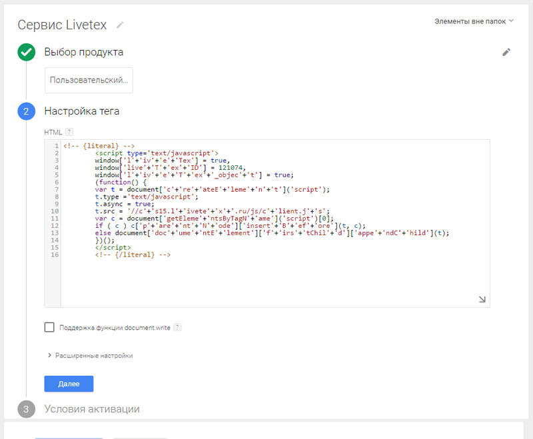Screen dimensions: 533x439
Task: Click the line containing t.src assignment
Action: 212,211
